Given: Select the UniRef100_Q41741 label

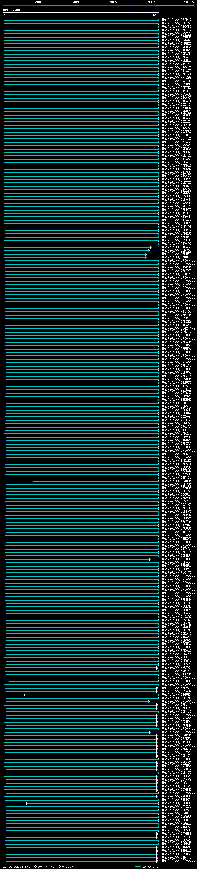Looking at the screenshot, I should click(176, 64).
